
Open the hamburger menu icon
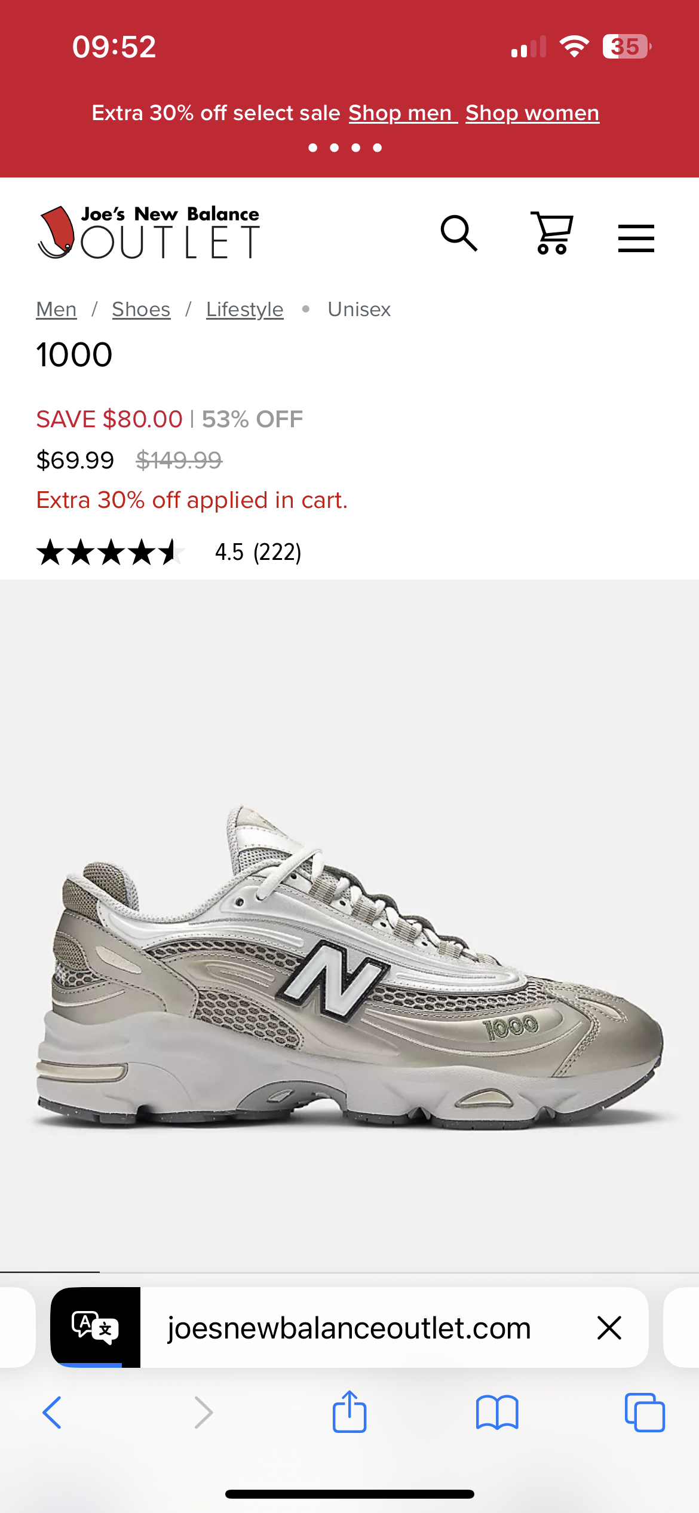click(x=636, y=238)
